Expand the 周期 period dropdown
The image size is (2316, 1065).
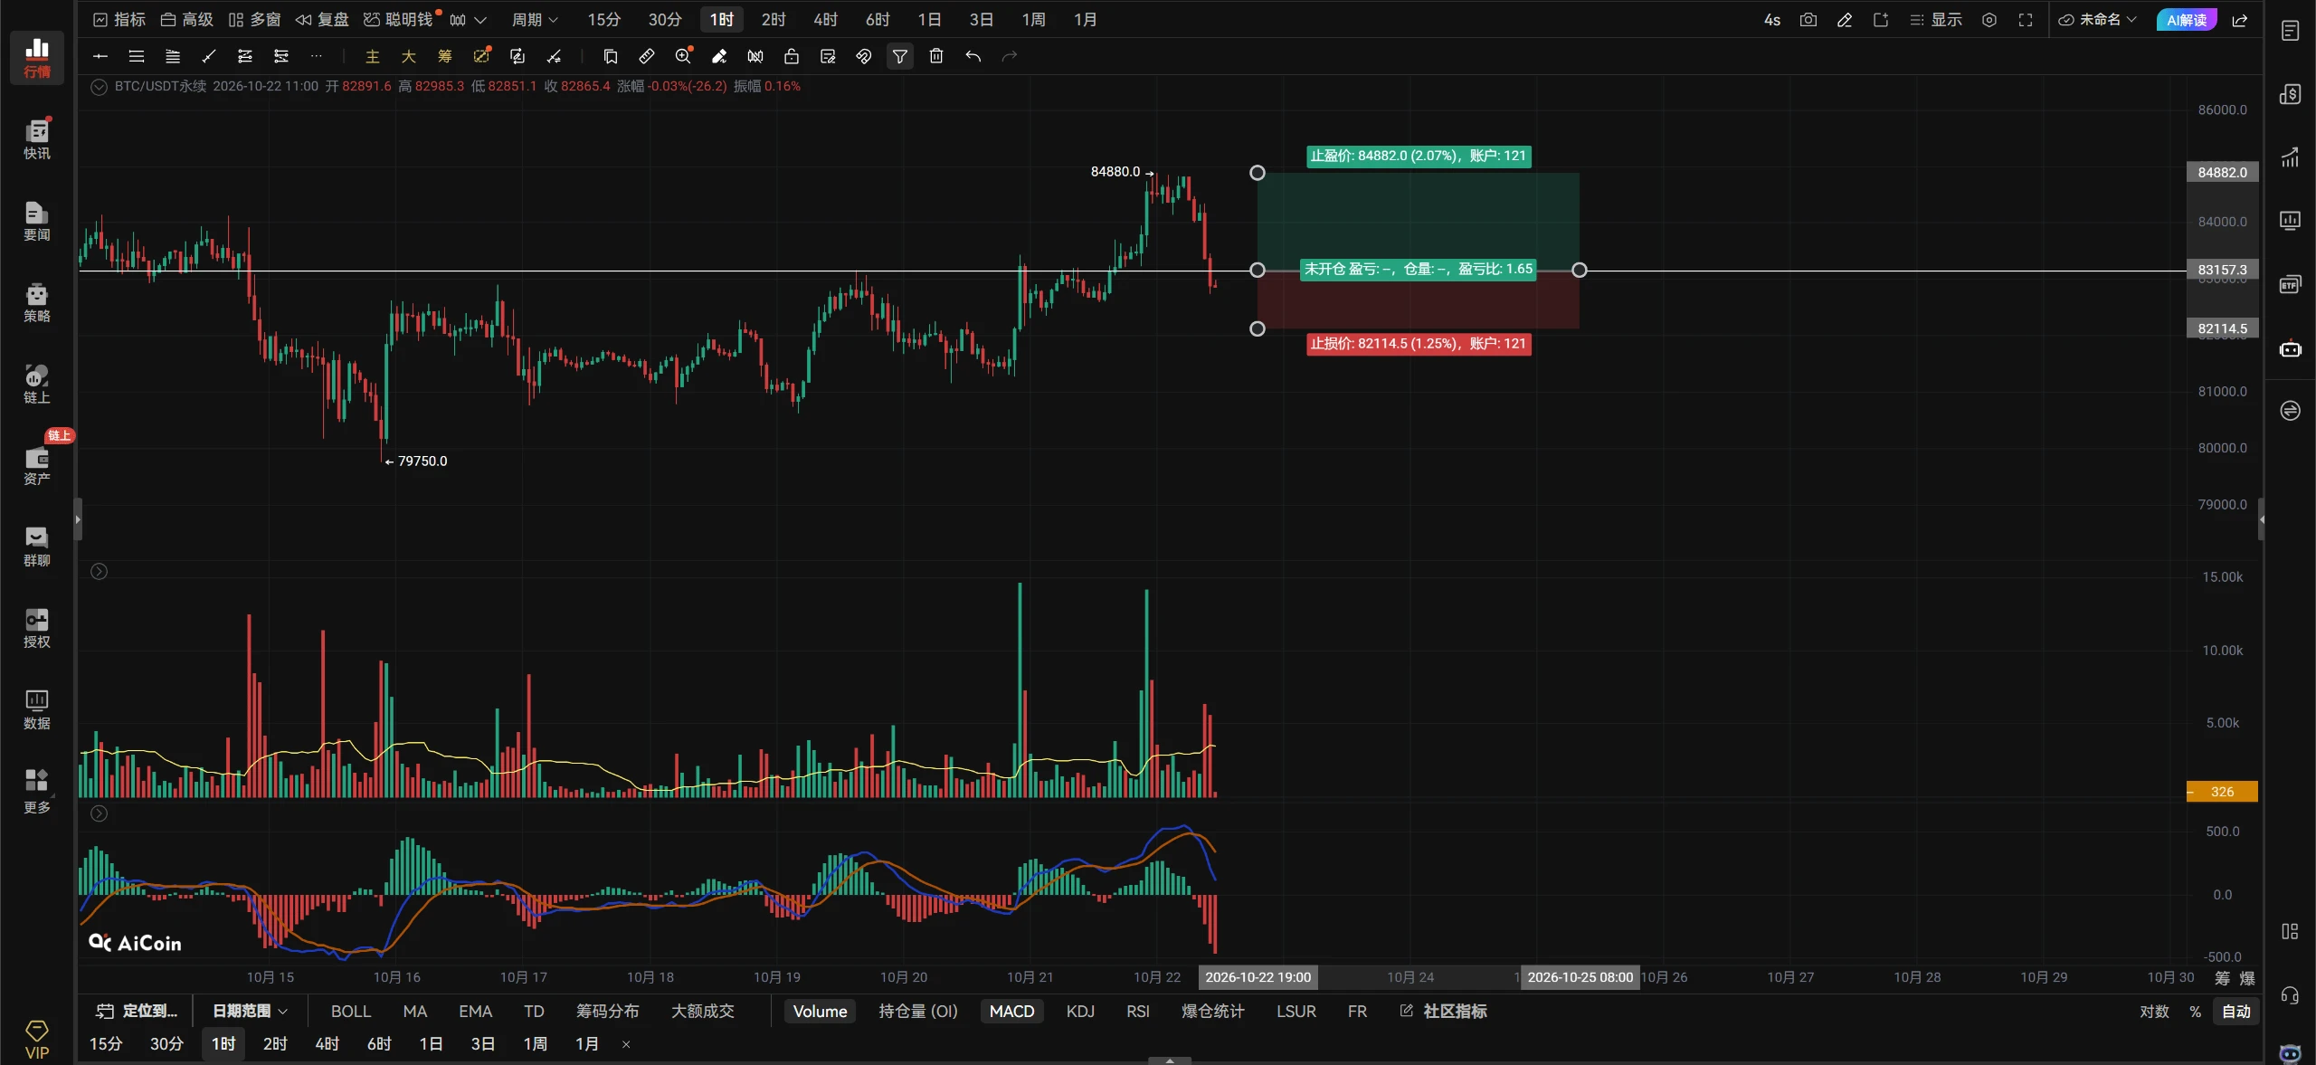(535, 20)
